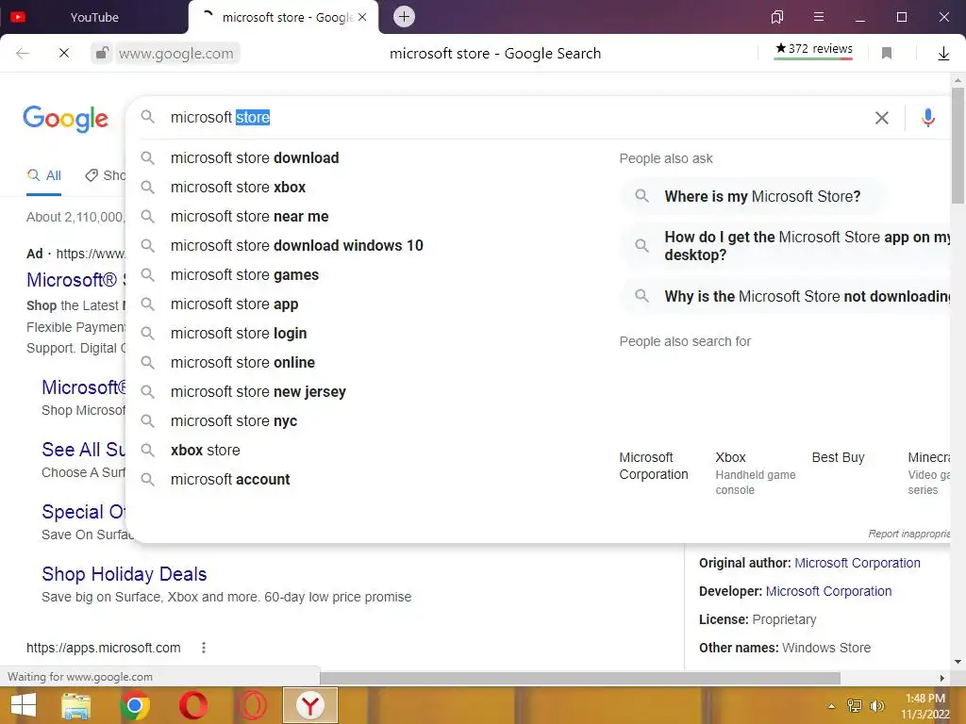Choose suggestion microsoft store app

234,304
